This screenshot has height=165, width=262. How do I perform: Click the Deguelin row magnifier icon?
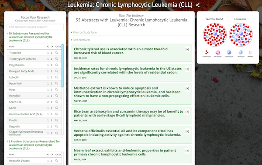[57, 127]
